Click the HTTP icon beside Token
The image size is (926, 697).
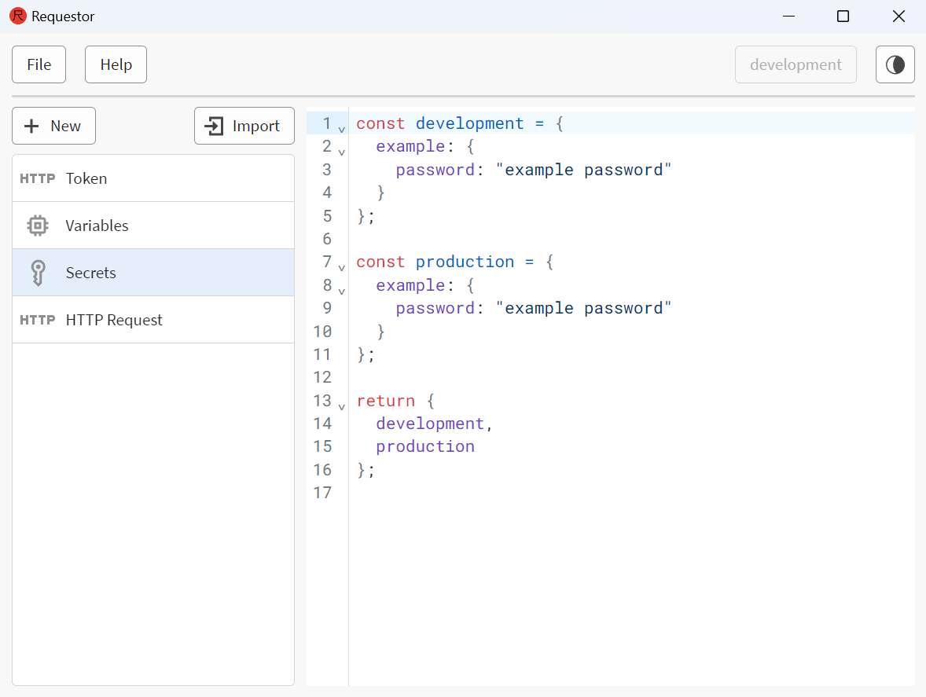38,178
